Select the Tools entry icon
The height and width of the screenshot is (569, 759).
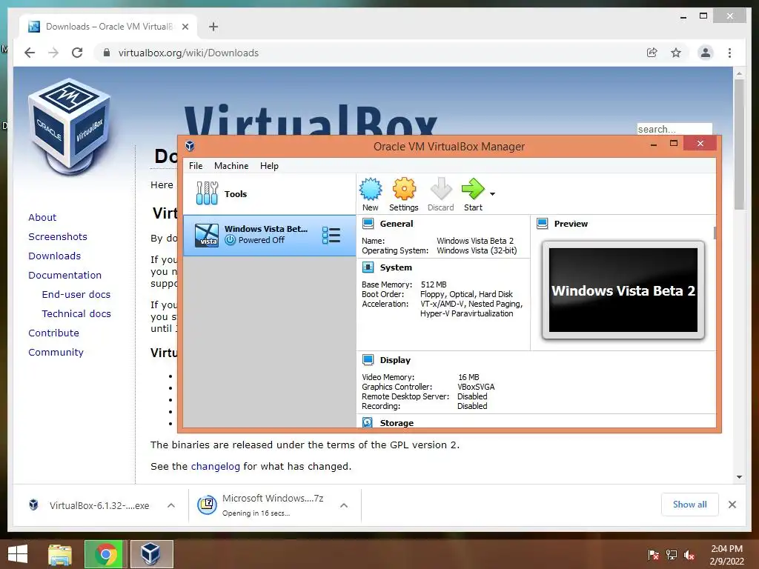click(x=208, y=193)
